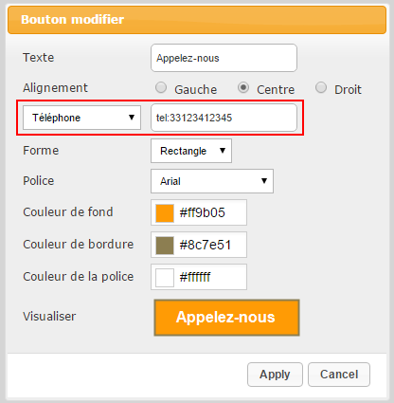Click the orange Couleur de fond swatch
The width and height of the screenshot is (394, 403).
pos(165,213)
